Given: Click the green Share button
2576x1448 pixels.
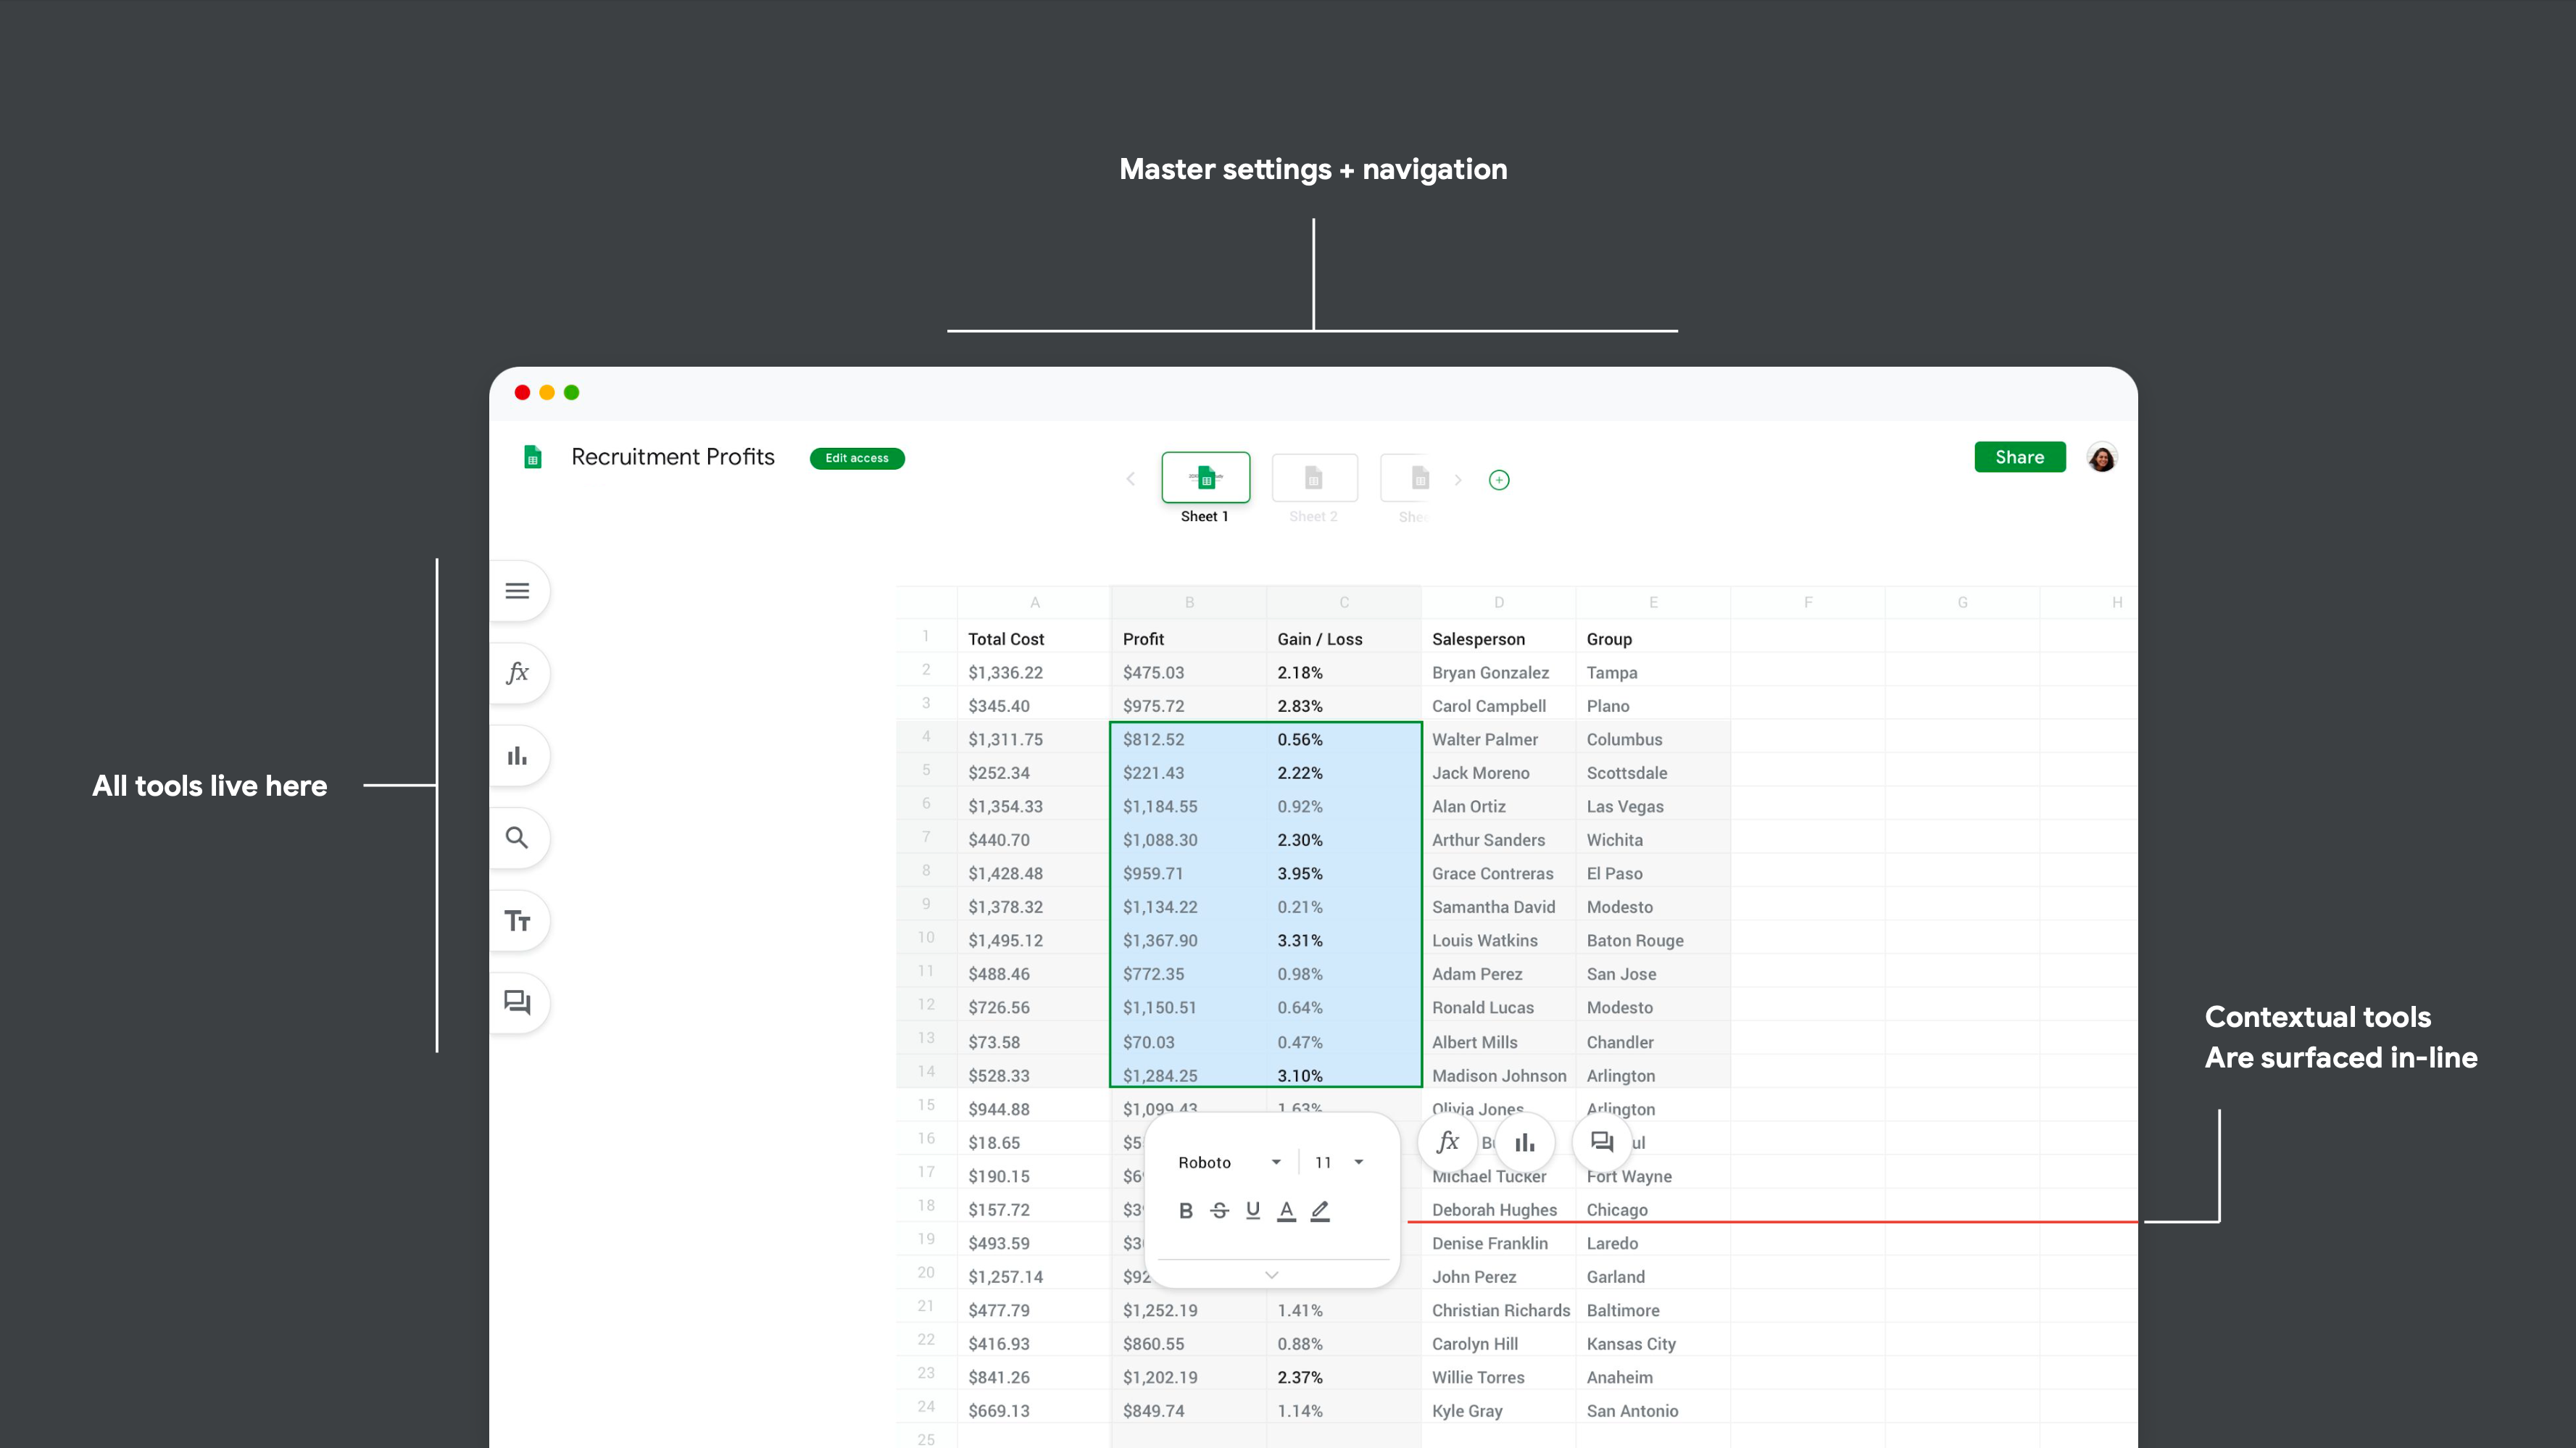Looking at the screenshot, I should (x=2019, y=457).
